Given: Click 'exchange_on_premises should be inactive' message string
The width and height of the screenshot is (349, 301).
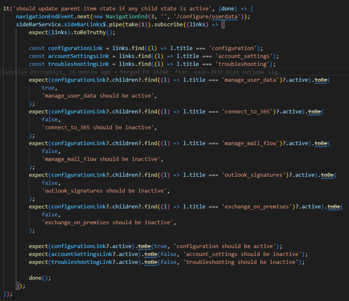Looking at the screenshot, I should 107,223.
